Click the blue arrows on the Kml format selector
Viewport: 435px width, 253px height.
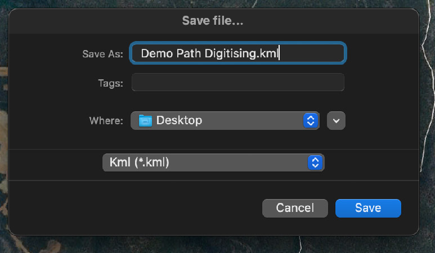point(315,162)
